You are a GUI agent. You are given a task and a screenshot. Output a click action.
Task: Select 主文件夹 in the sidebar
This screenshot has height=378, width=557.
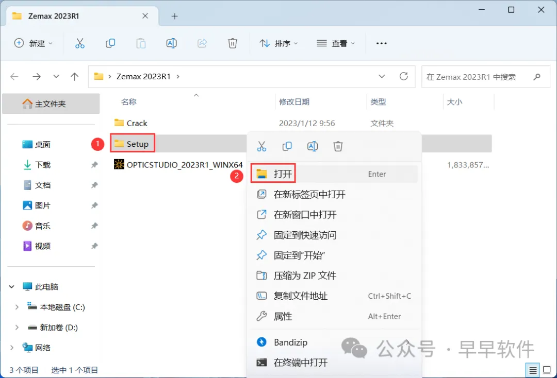tap(51, 104)
